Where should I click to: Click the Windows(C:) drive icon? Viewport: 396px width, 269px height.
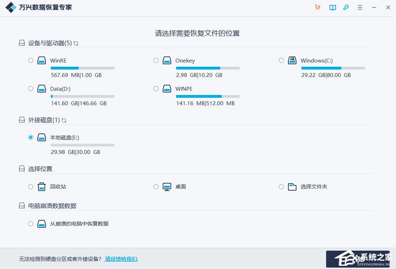(x=292, y=60)
